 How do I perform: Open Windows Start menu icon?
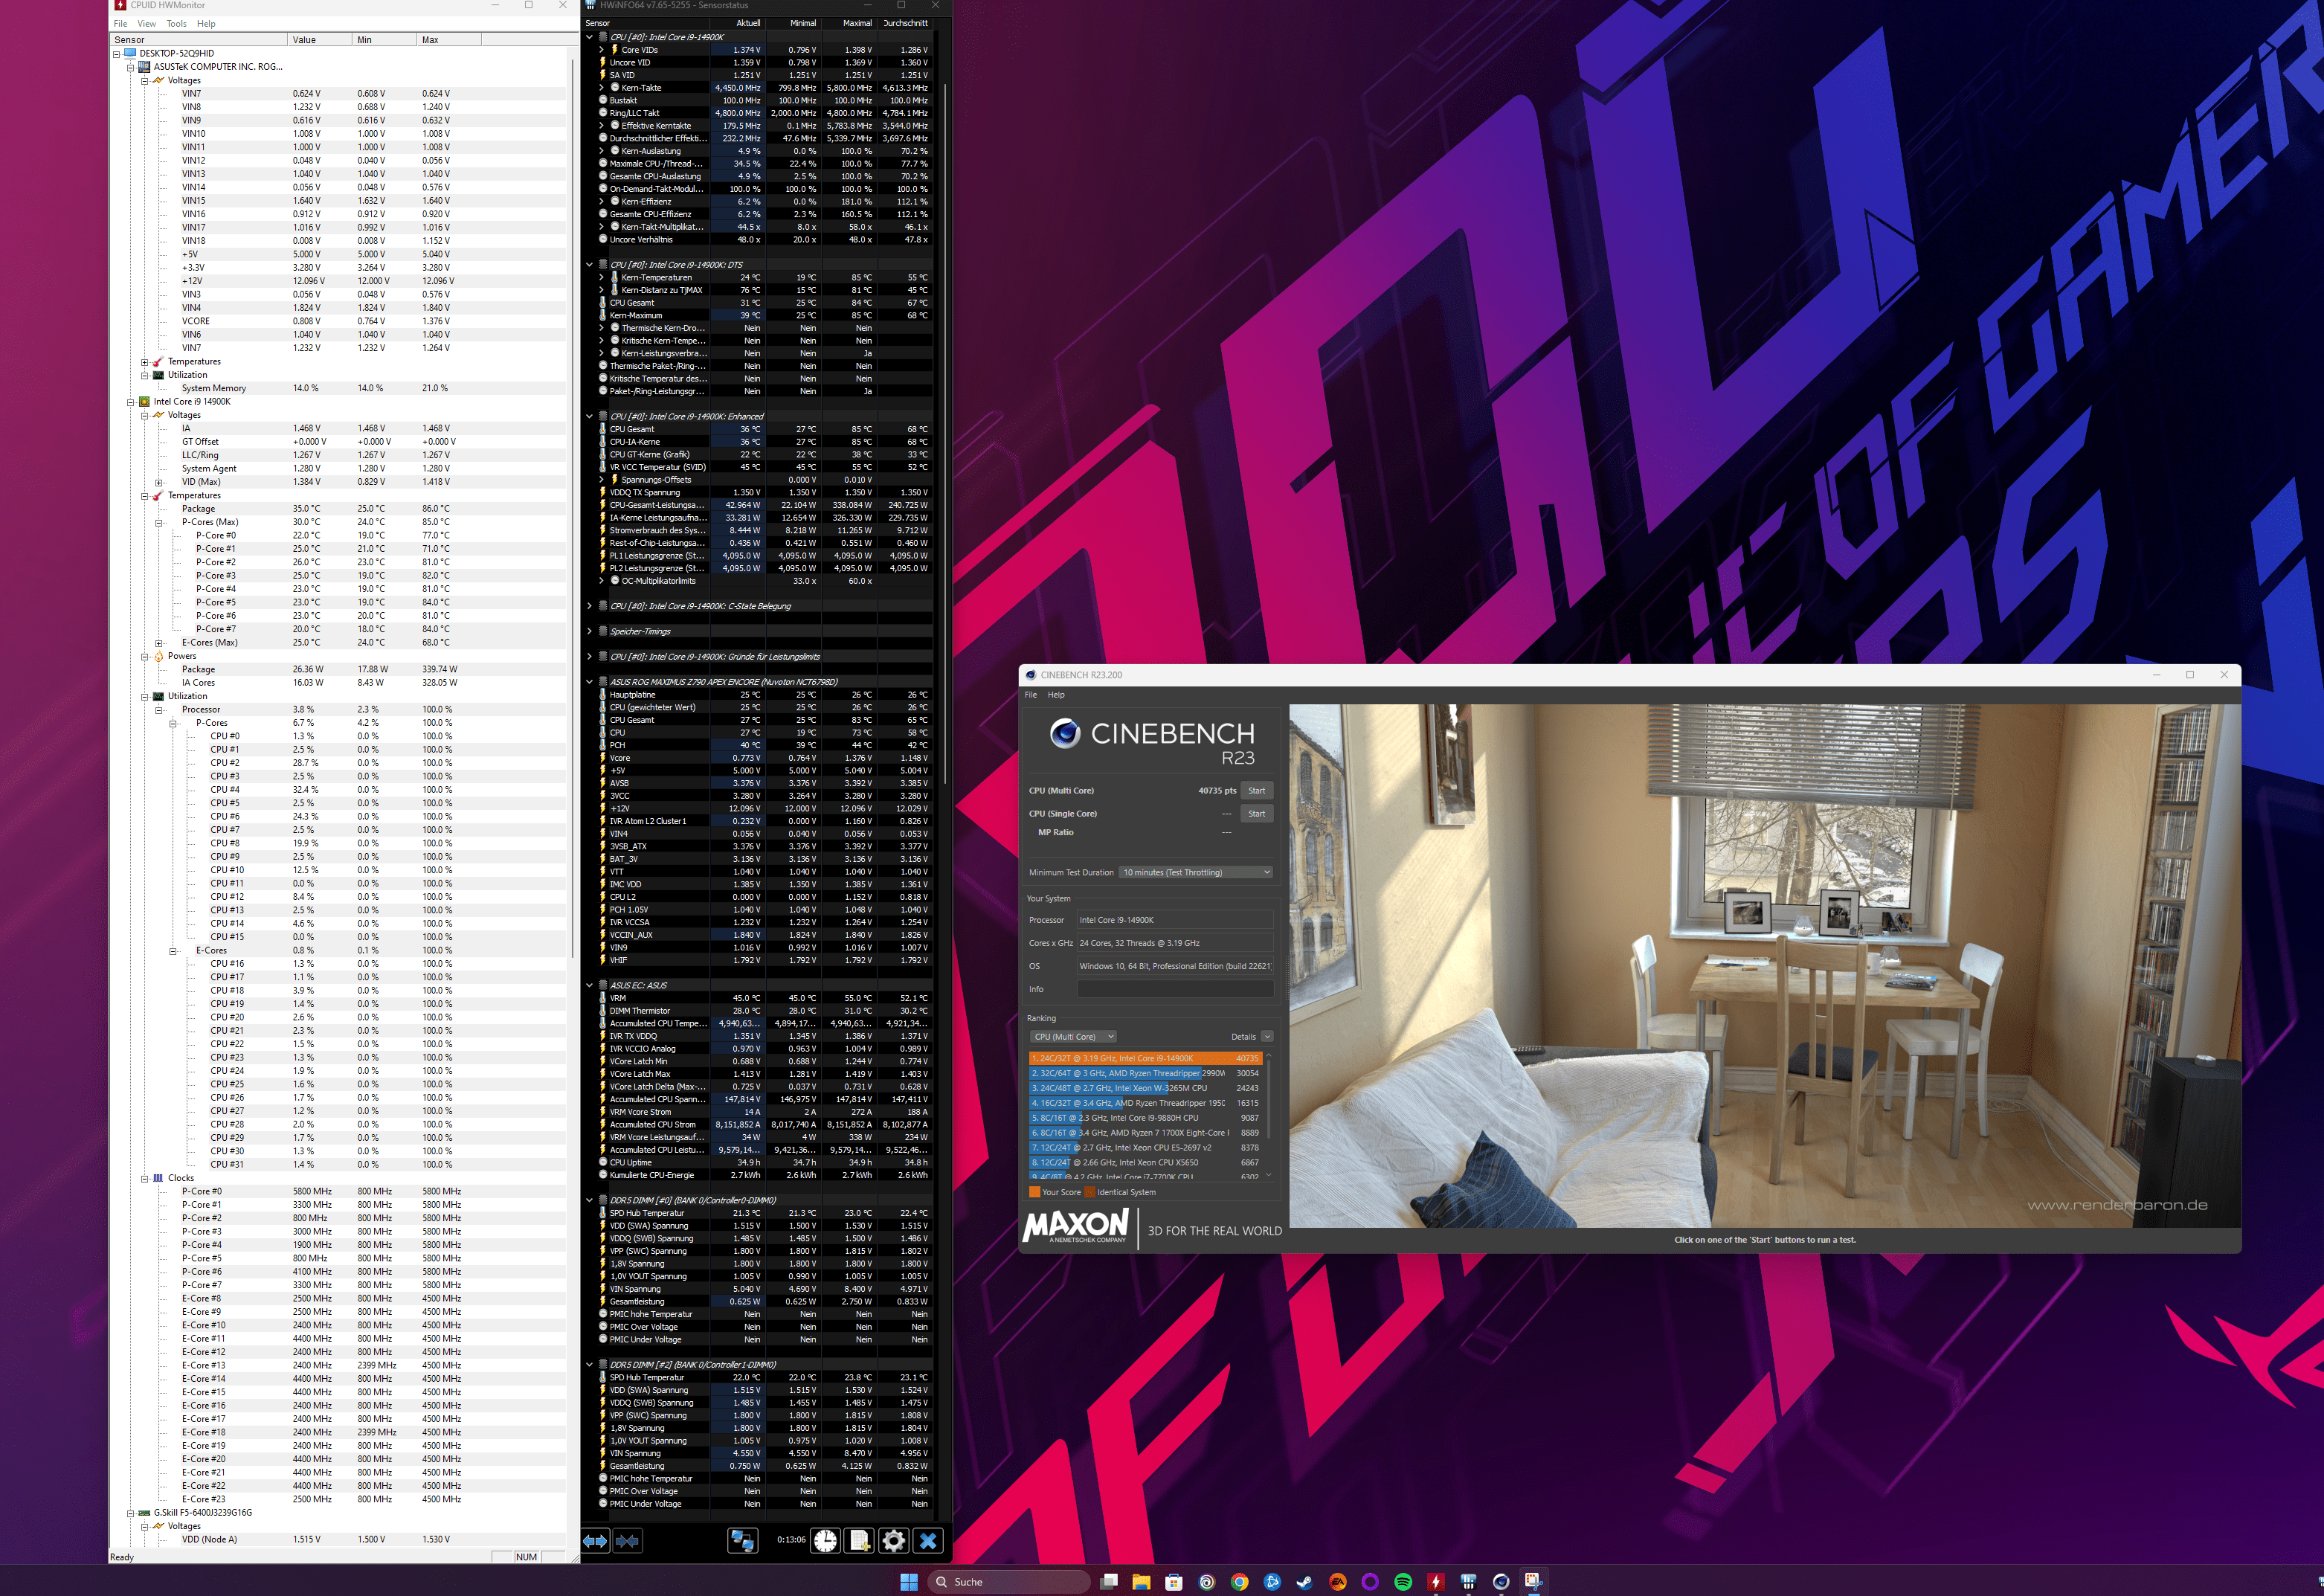point(908,1581)
